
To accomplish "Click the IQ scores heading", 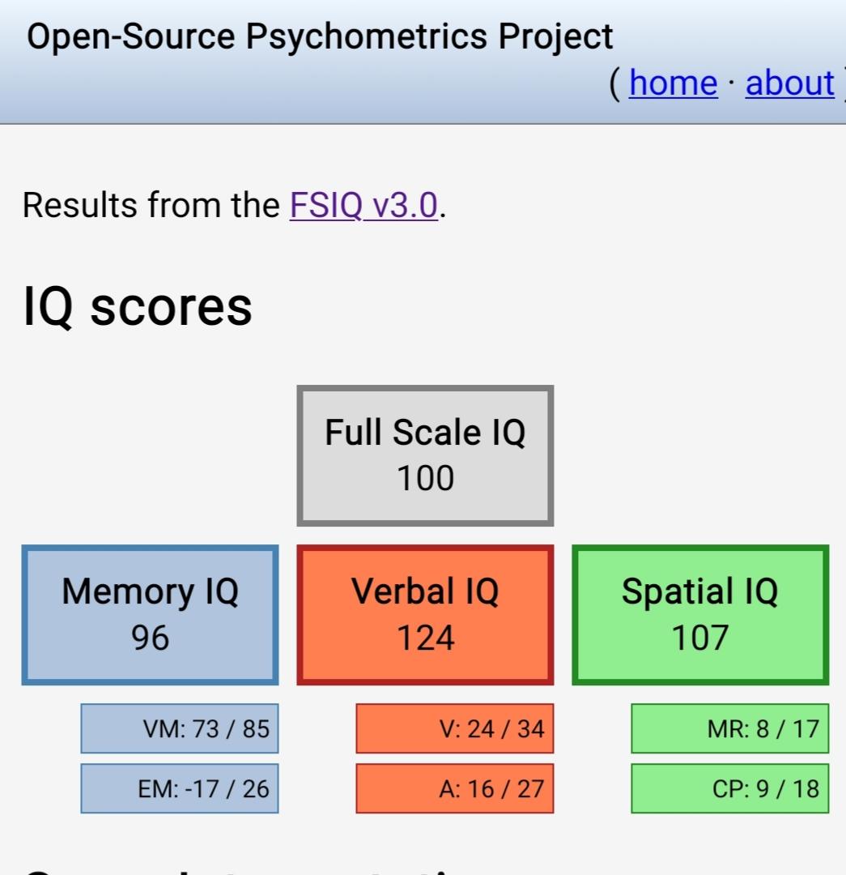I will tap(138, 307).
